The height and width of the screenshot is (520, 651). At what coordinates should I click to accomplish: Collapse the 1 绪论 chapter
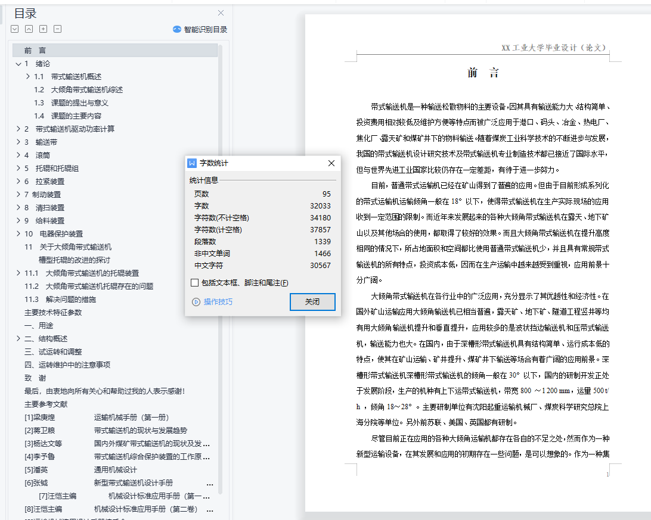point(18,64)
